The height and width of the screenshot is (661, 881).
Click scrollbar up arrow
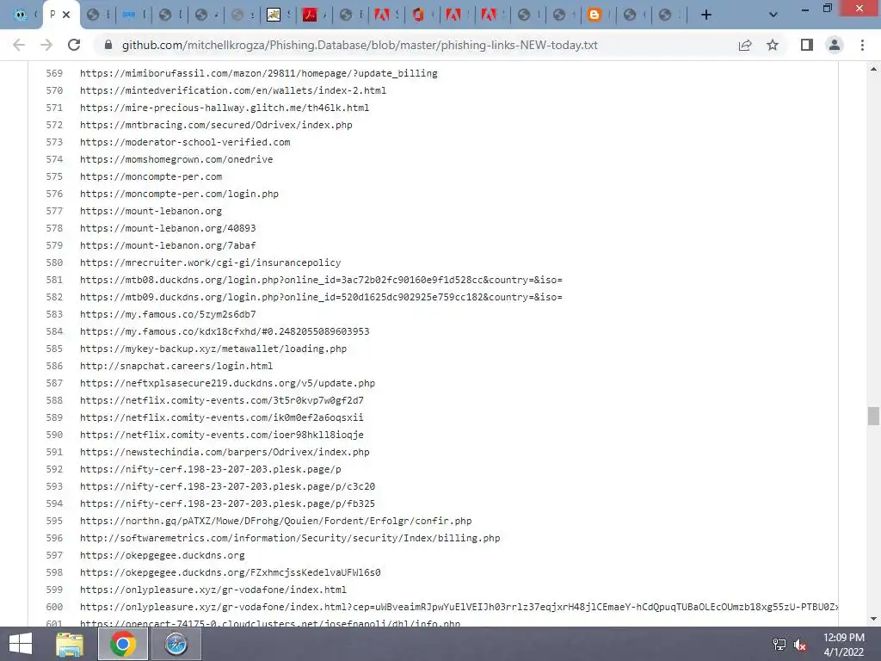click(x=873, y=69)
